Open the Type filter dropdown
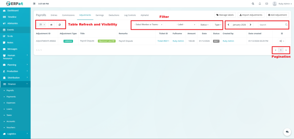This screenshot has height=139, width=294. (x=218, y=25)
